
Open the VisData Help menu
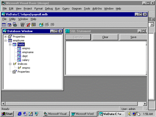[x=34, y=19]
